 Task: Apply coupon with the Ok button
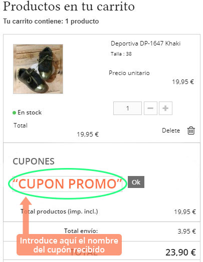tap(136, 182)
